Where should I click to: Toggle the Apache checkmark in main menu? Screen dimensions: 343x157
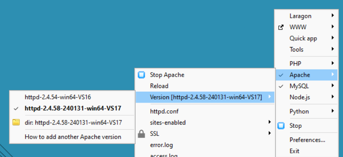281,75
